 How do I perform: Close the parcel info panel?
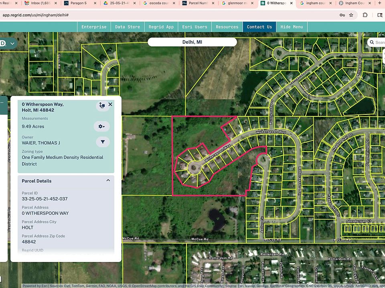(x=110, y=104)
